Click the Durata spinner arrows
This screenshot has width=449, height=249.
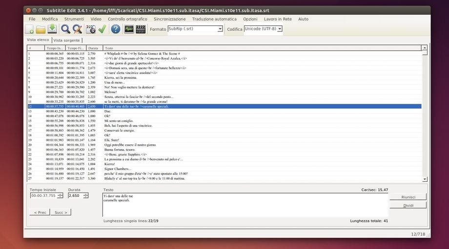click(86, 195)
